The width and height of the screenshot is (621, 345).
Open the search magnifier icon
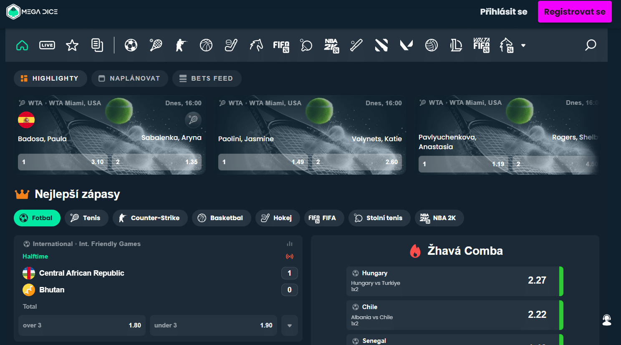pyautogui.click(x=591, y=45)
